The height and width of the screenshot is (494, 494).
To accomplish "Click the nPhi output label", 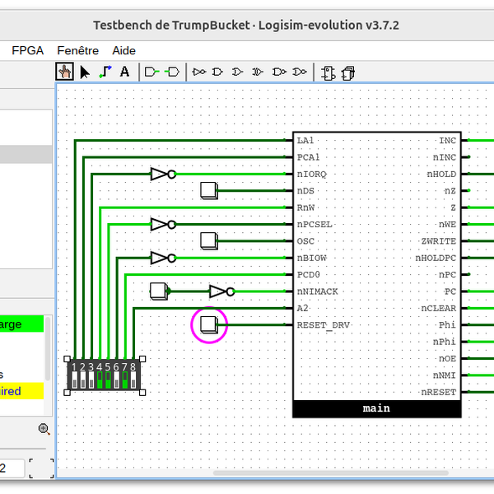I will point(445,342).
